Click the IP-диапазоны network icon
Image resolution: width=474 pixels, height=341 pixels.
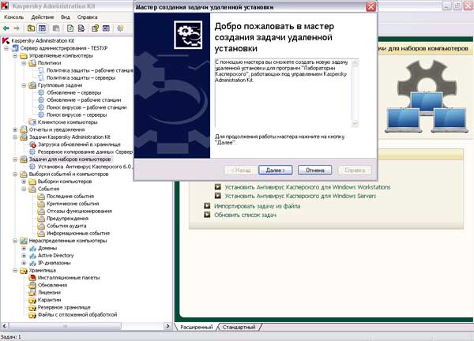[x=32, y=263]
